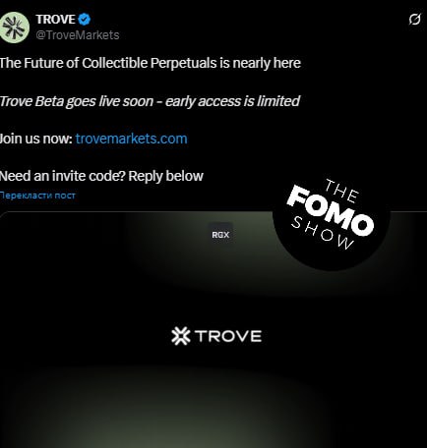
Task: Open the attached TROVE image card
Action: (213, 329)
